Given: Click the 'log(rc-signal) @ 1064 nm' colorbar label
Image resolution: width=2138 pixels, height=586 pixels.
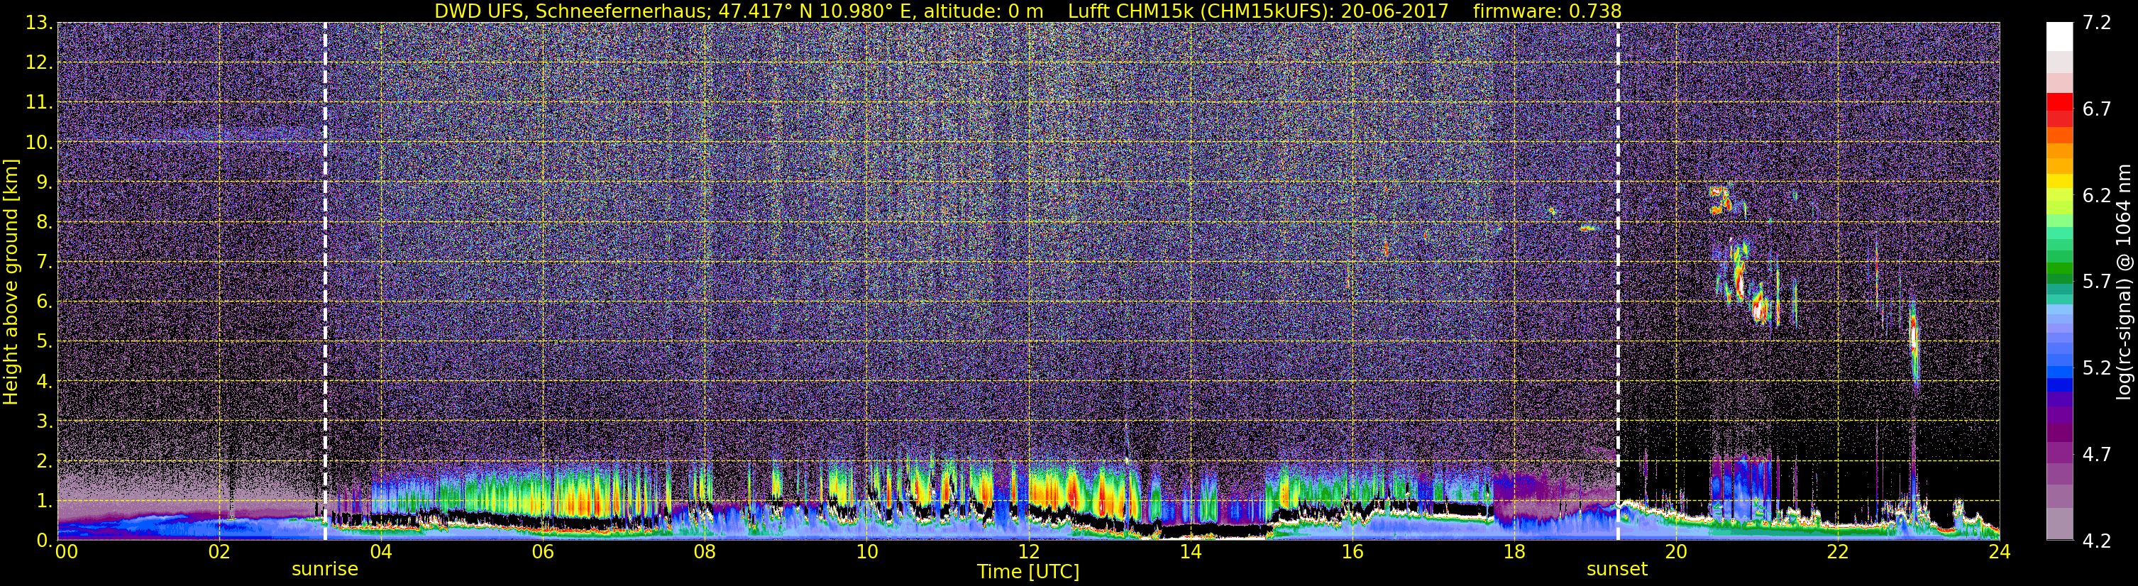Looking at the screenshot, I should pos(2123,282).
